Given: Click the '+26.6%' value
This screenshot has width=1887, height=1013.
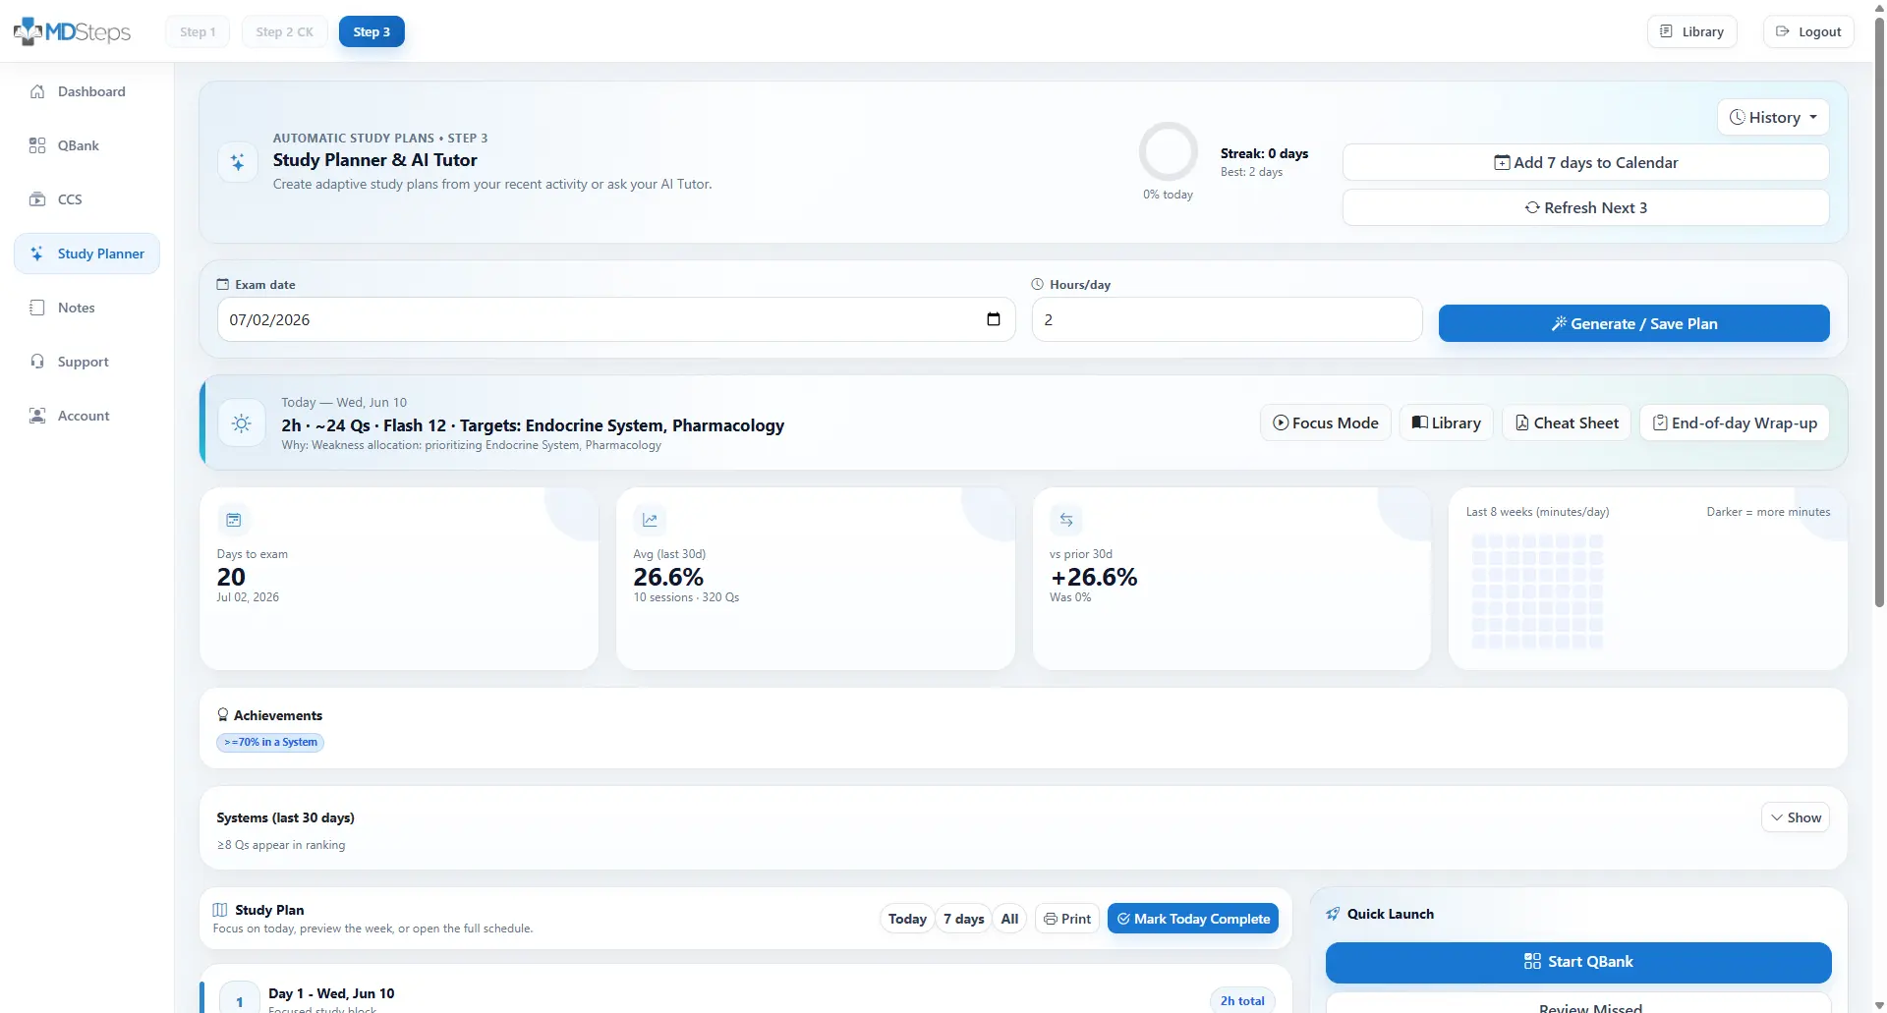Looking at the screenshot, I should (1094, 577).
